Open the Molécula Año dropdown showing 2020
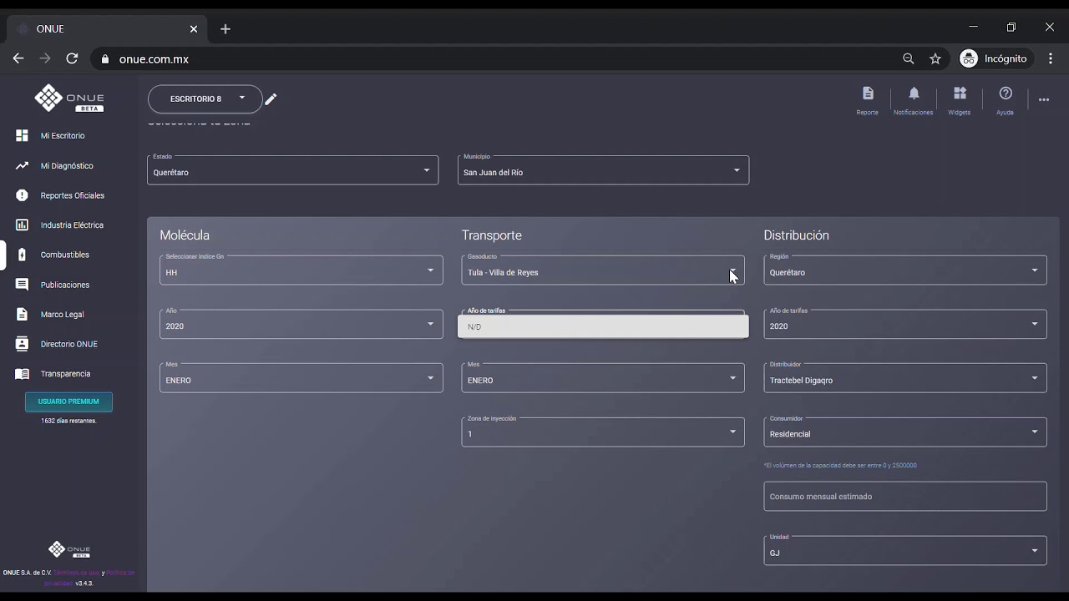1069x601 pixels. pyautogui.click(x=301, y=324)
